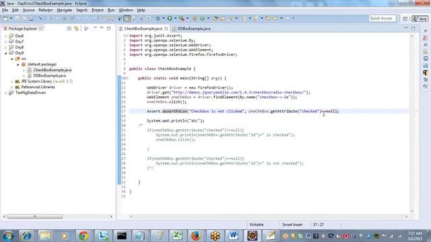Open Internet Explorer from taskbar
The width and height of the screenshot is (431, 242).
[27, 236]
